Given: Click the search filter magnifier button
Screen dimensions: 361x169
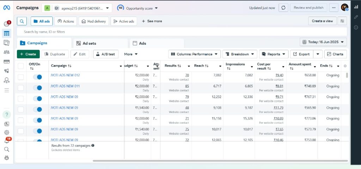Looking at the screenshot, I should coord(22,21).
